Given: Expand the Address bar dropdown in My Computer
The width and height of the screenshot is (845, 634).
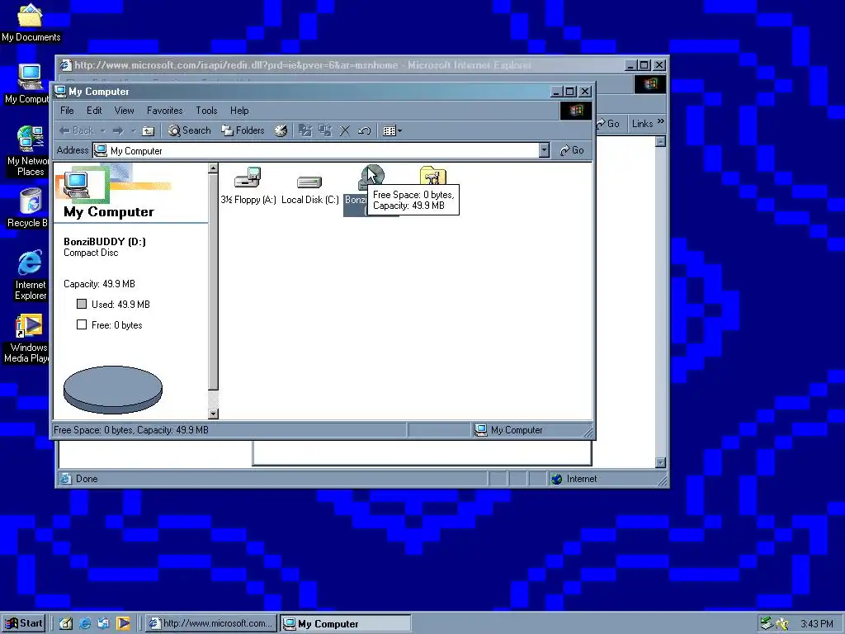Looking at the screenshot, I should [545, 150].
